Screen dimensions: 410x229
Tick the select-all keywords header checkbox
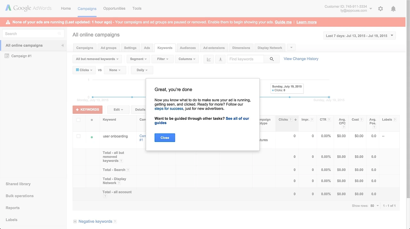[x=78, y=120]
